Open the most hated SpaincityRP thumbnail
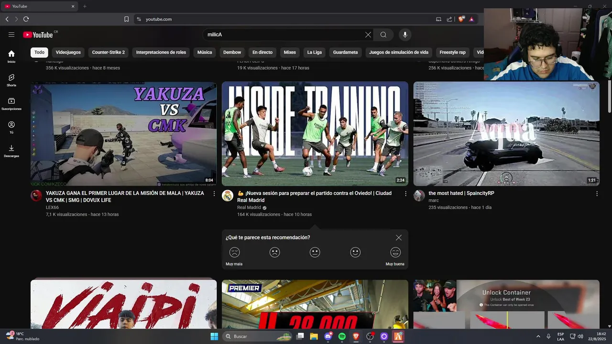This screenshot has width=612, height=344. pyautogui.click(x=506, y=134)
